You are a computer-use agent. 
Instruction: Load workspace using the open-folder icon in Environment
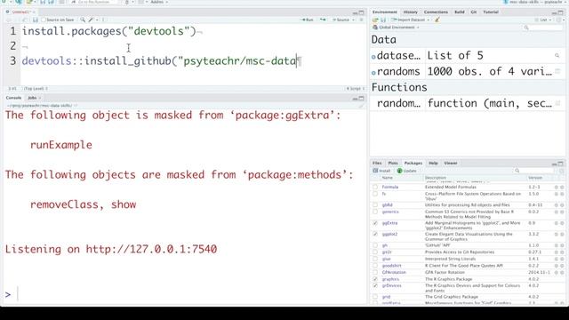click(375, 20)
